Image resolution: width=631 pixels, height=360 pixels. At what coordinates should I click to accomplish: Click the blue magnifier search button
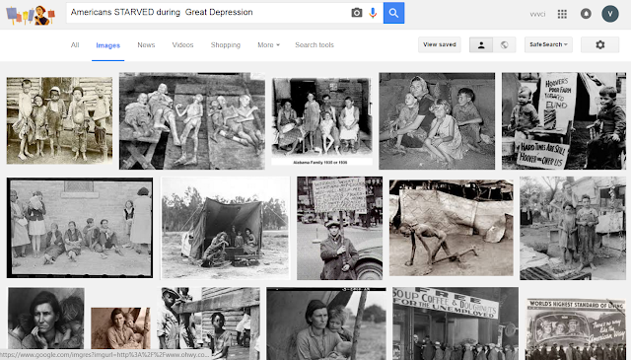click(393, 13)
